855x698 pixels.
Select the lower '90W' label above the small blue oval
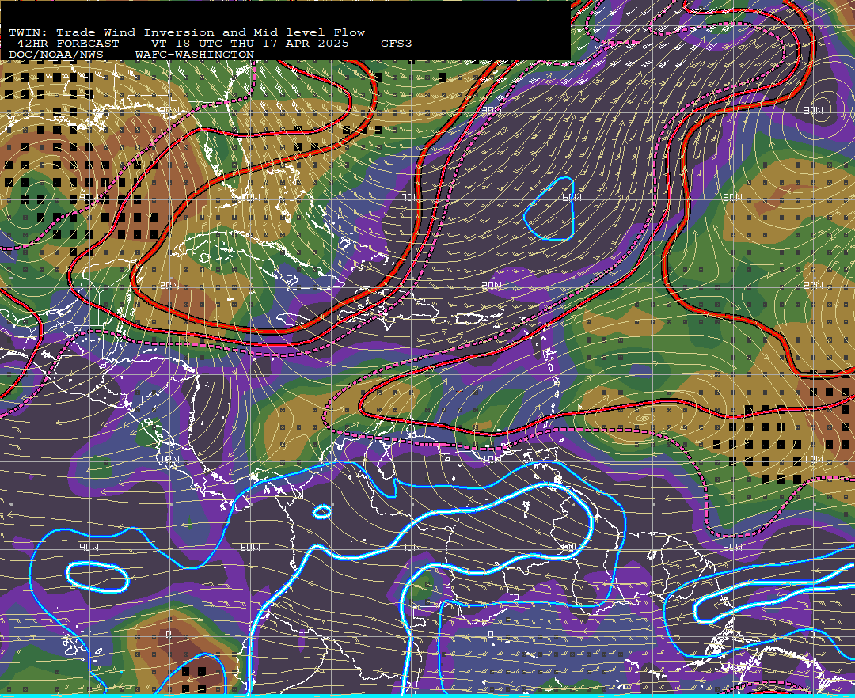pyautogui.click(x=89, y=547)
